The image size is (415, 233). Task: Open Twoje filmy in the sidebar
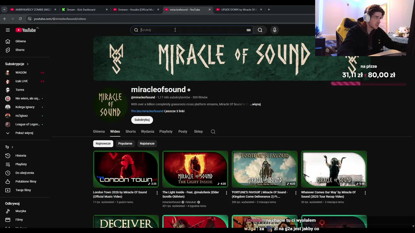[25, 190]
